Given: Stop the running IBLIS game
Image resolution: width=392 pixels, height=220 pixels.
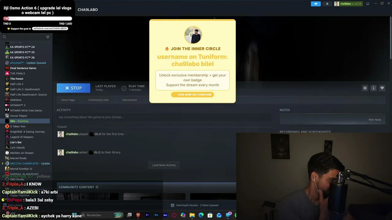Looking at the screenshot, I should pos(73,88).
